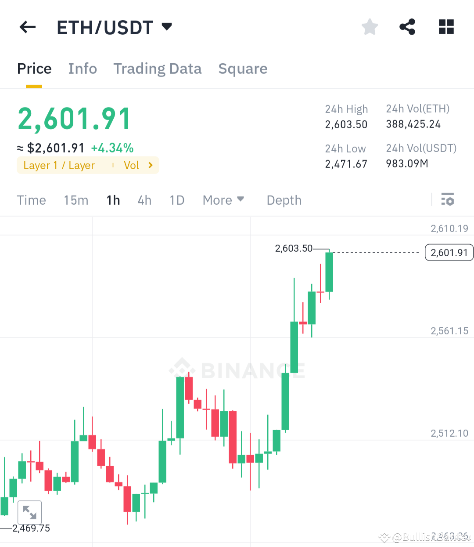Favorite ETH/USDT using the star icon
The image size is (474, 547).
click(370, 27)
